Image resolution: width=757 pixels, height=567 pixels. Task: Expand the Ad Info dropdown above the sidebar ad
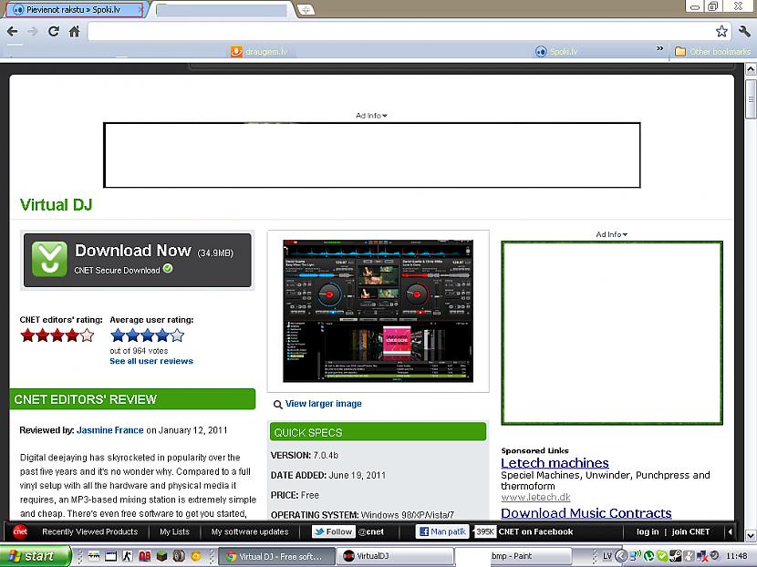612,234
